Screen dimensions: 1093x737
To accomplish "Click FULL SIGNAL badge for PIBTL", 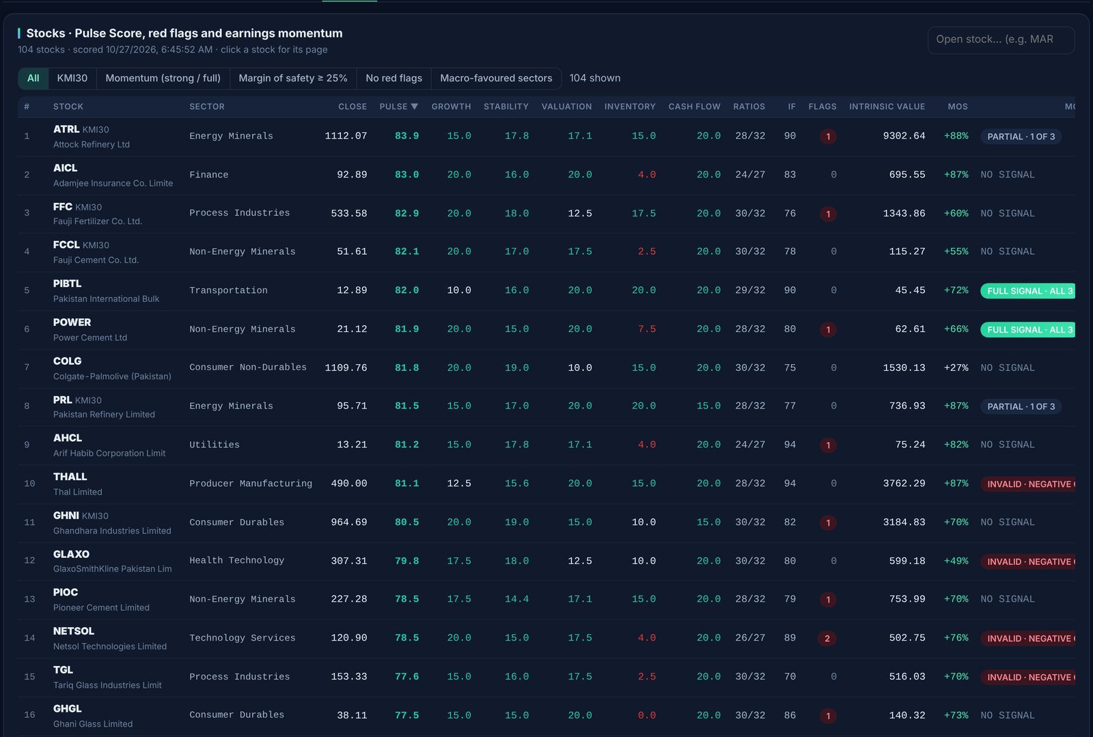I will [1027, 291].
